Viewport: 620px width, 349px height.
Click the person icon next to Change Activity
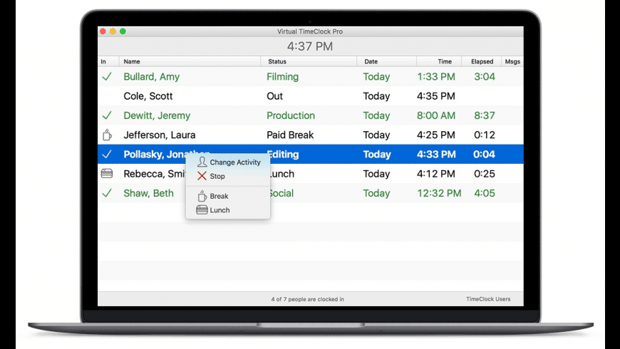(202, 162)
